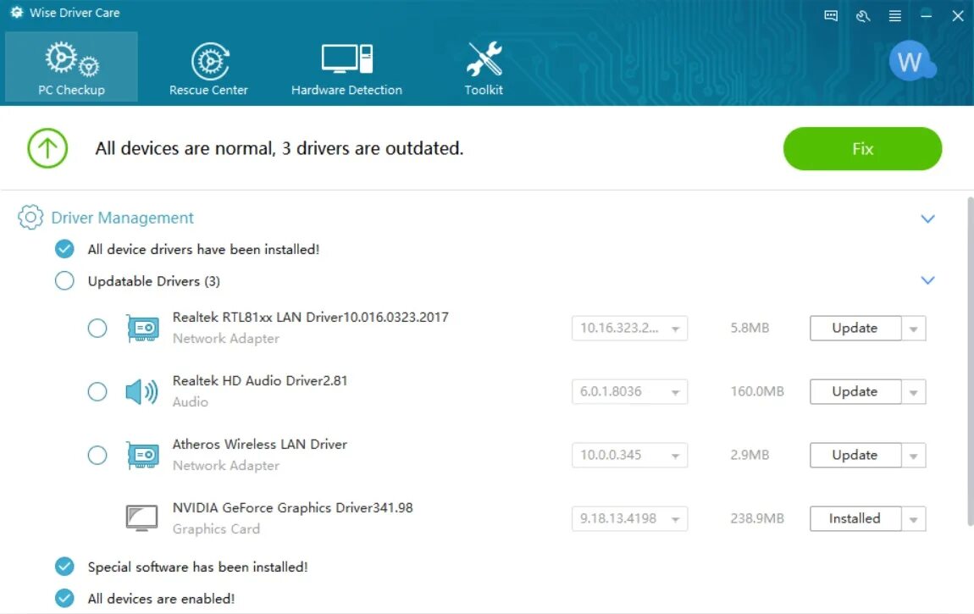Click the green Fix button
This screenshot has width=974, height=614.
[862, 148]
